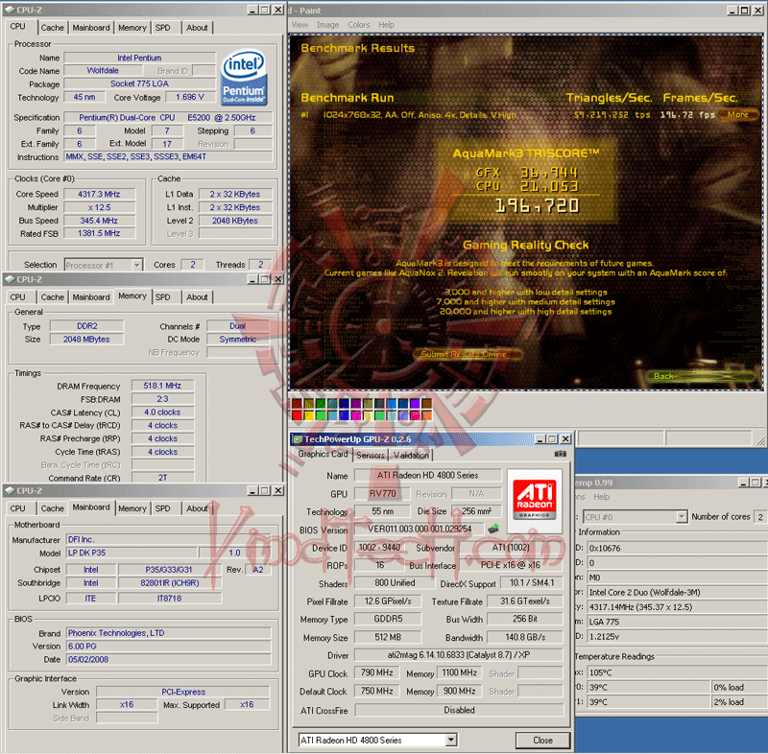Click the BIOS Brand Phoenix Technologies, LTD
Viewport: 768px width, 754px height.
click(168, 633)
